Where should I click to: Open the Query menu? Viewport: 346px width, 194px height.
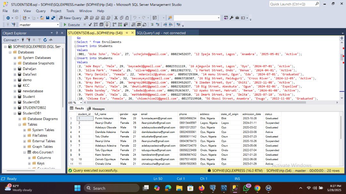(x=40, y=11)
